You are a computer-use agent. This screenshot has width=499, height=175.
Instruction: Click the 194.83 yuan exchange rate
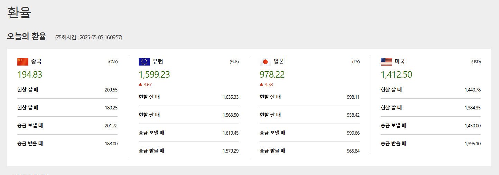pos(30,75)
